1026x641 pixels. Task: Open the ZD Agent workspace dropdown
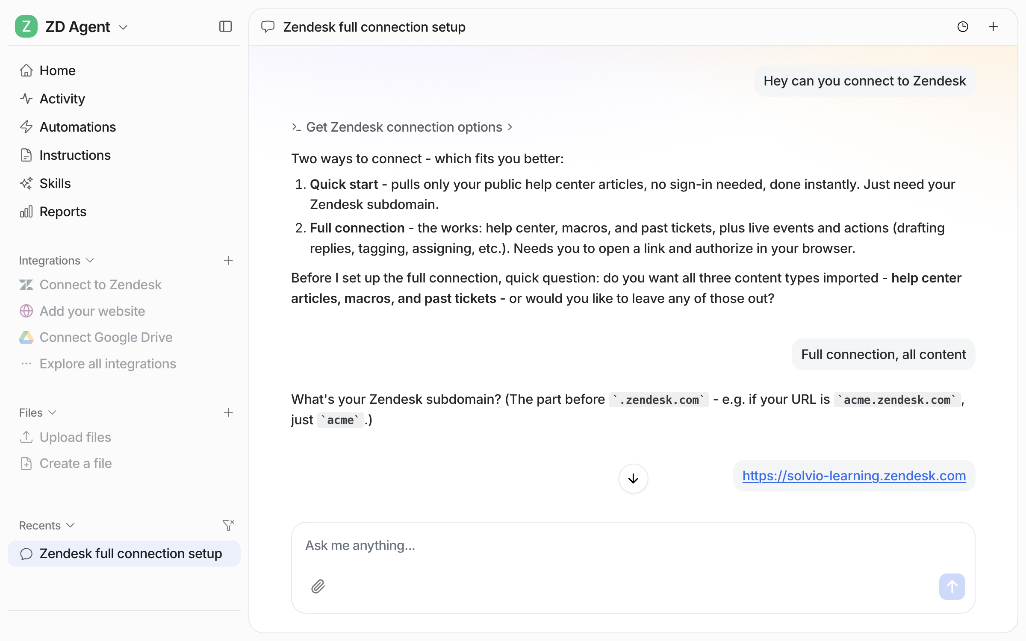pos(123,27)
